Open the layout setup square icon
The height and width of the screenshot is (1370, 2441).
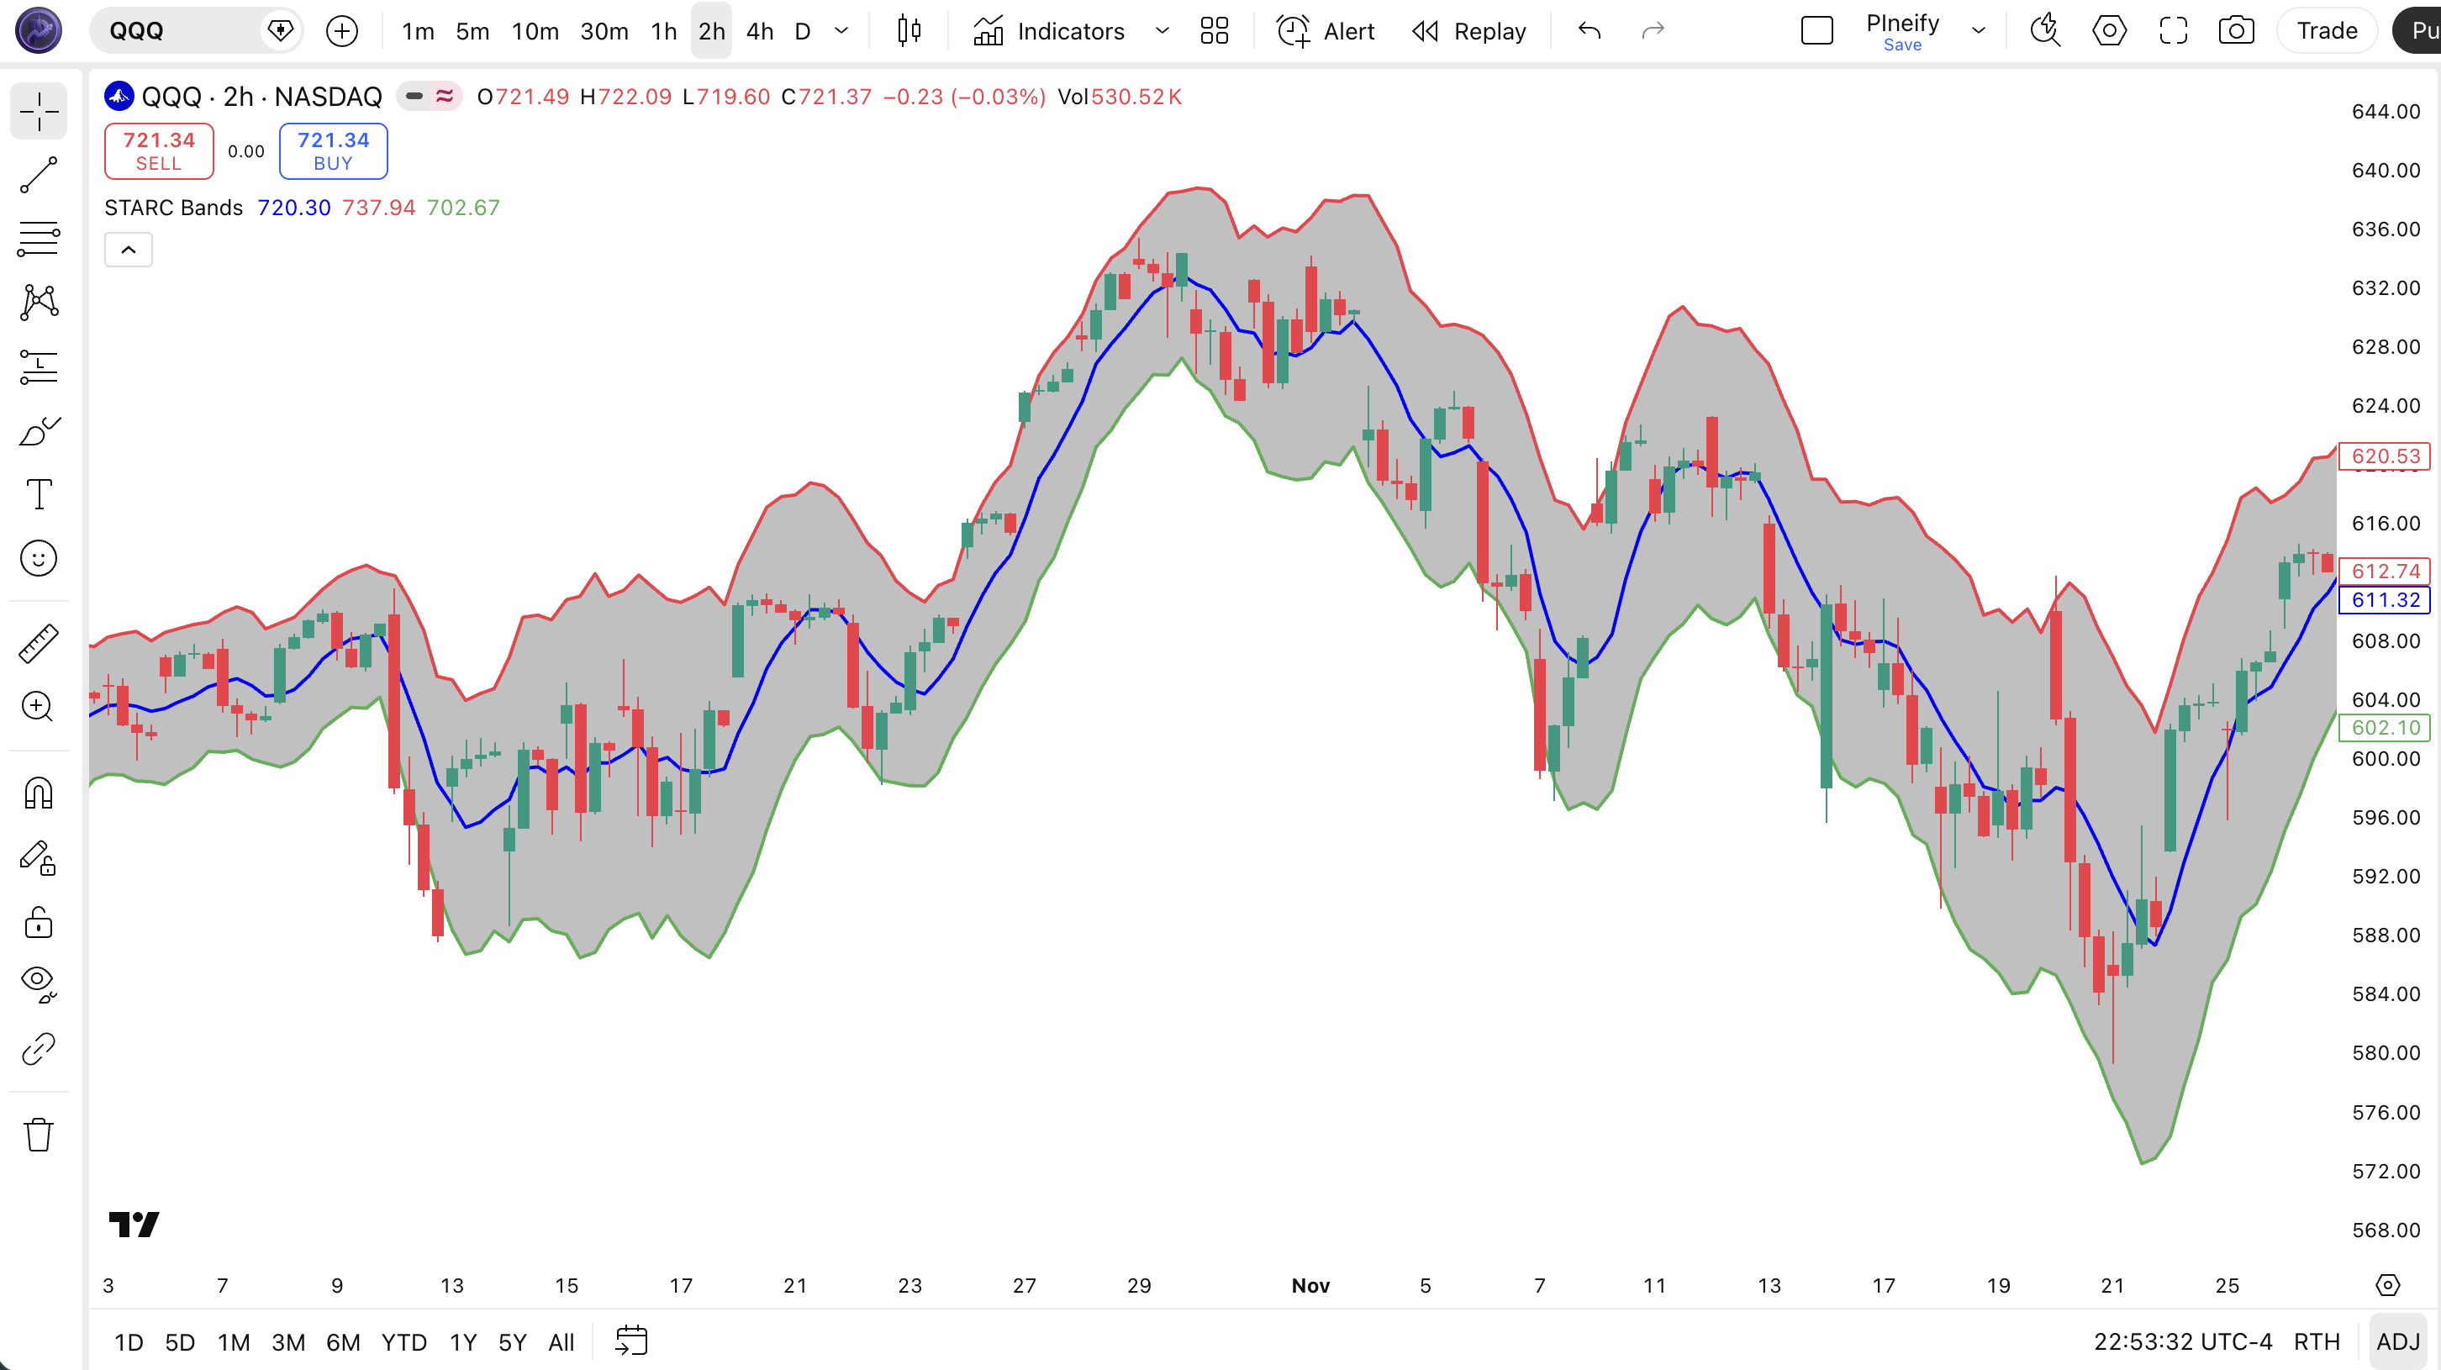click(1816, 31)
